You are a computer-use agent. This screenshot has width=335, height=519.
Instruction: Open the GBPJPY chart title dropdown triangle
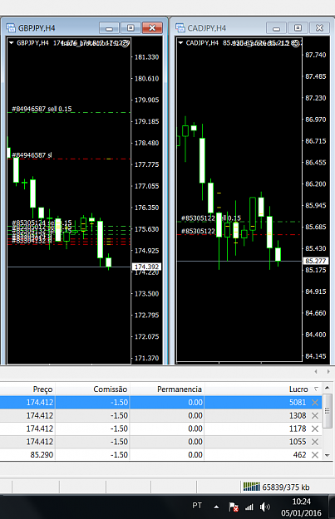(12, 42)
